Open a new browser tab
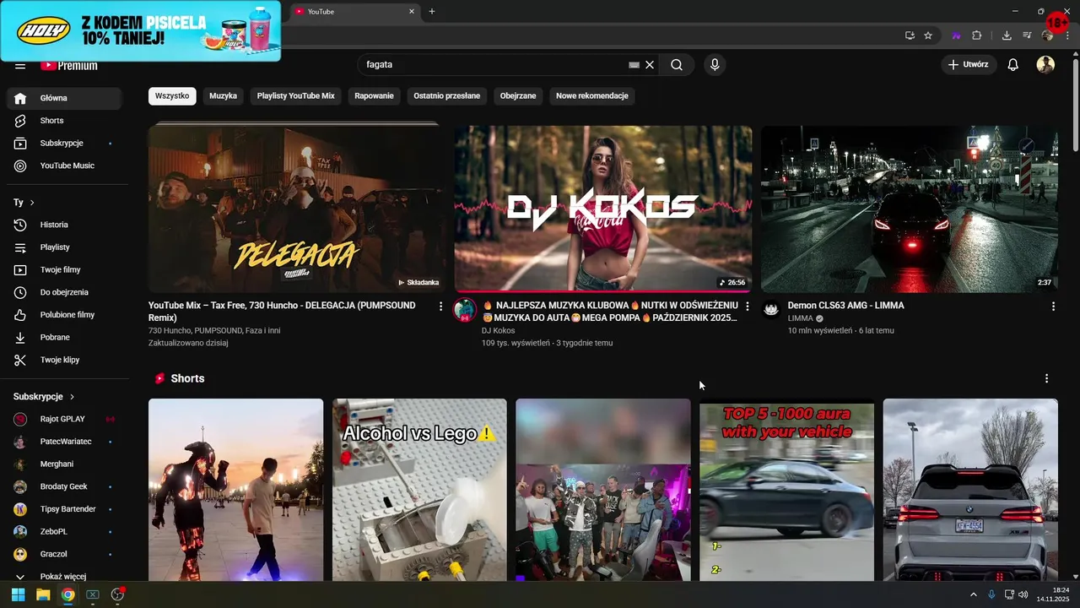Image resolution: width=1080 pixels, height=608 pixels. [432, 11]
